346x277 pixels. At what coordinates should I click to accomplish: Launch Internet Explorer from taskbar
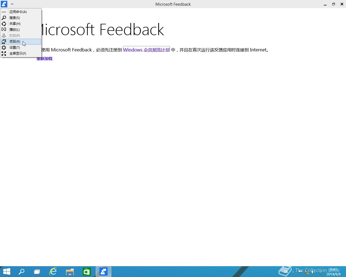53,272
